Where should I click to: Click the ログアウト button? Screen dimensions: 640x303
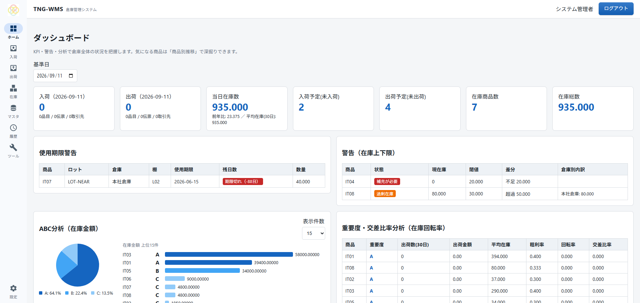616,9
